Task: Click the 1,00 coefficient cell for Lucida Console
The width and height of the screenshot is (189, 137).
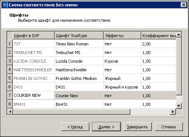Action: point(159,61)
